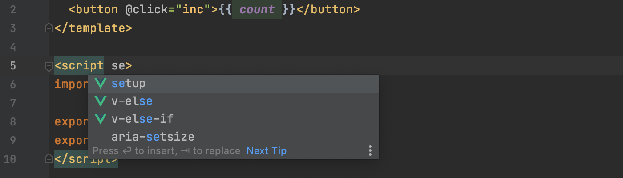
Task: Select the setup completion suggestion
Action: (234, 84)
